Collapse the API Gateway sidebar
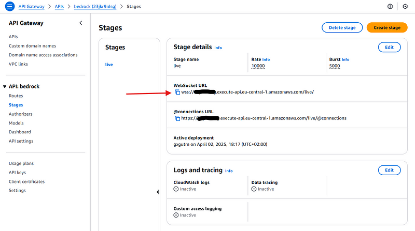 pyautogui.click(x=81, y=23)
